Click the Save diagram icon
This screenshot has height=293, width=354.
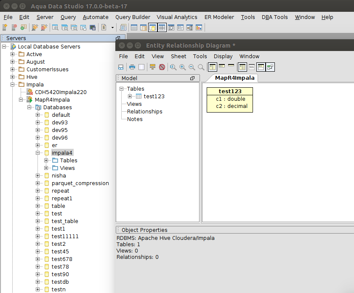(121, 67)
